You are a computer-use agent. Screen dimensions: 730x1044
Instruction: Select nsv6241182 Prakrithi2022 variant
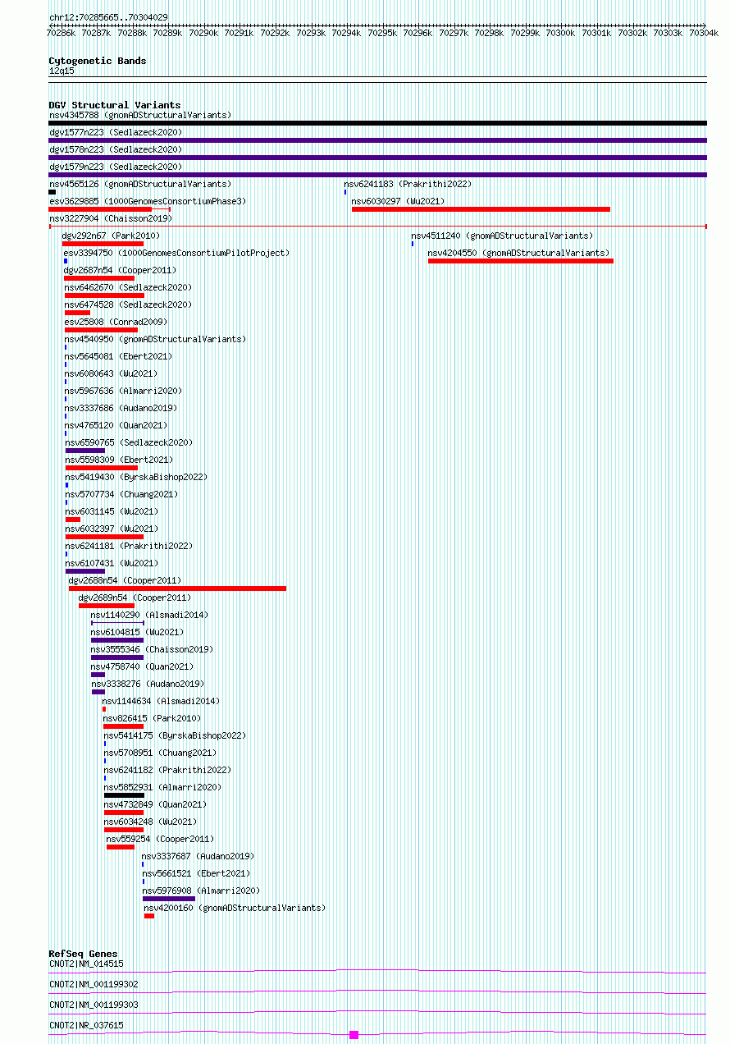pyautogui.click(x=168, y=770)
